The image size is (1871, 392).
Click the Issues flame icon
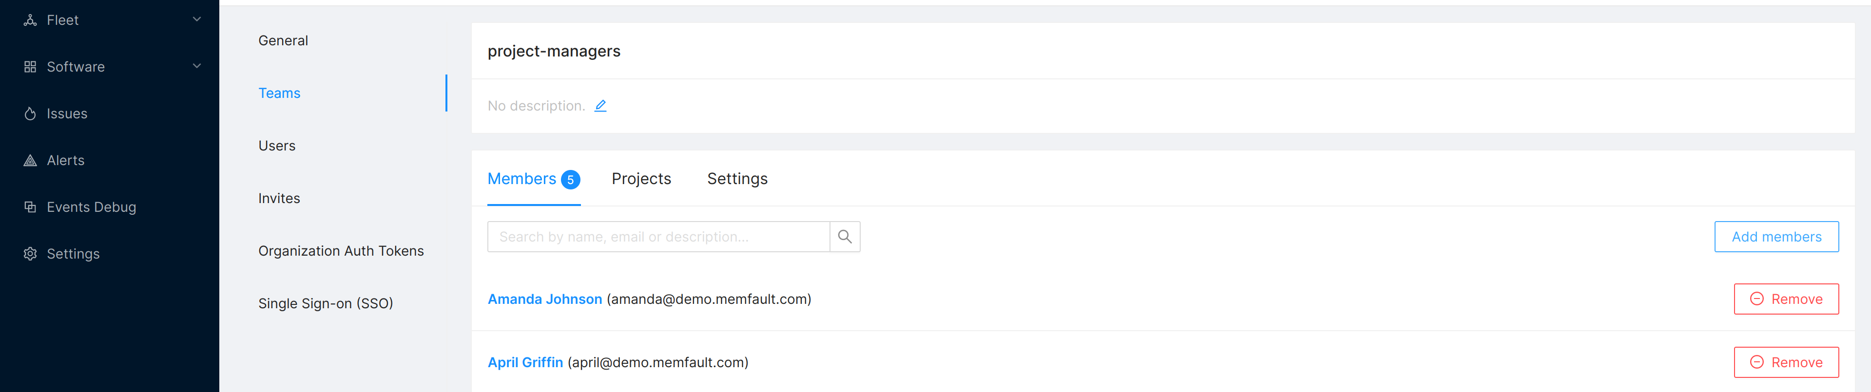[x=30, y=114]
